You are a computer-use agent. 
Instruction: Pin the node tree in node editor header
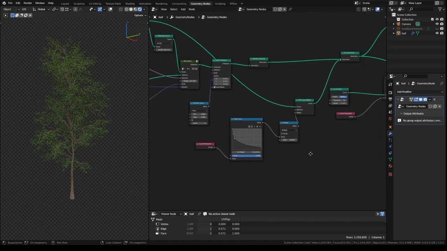pos(290,9)
